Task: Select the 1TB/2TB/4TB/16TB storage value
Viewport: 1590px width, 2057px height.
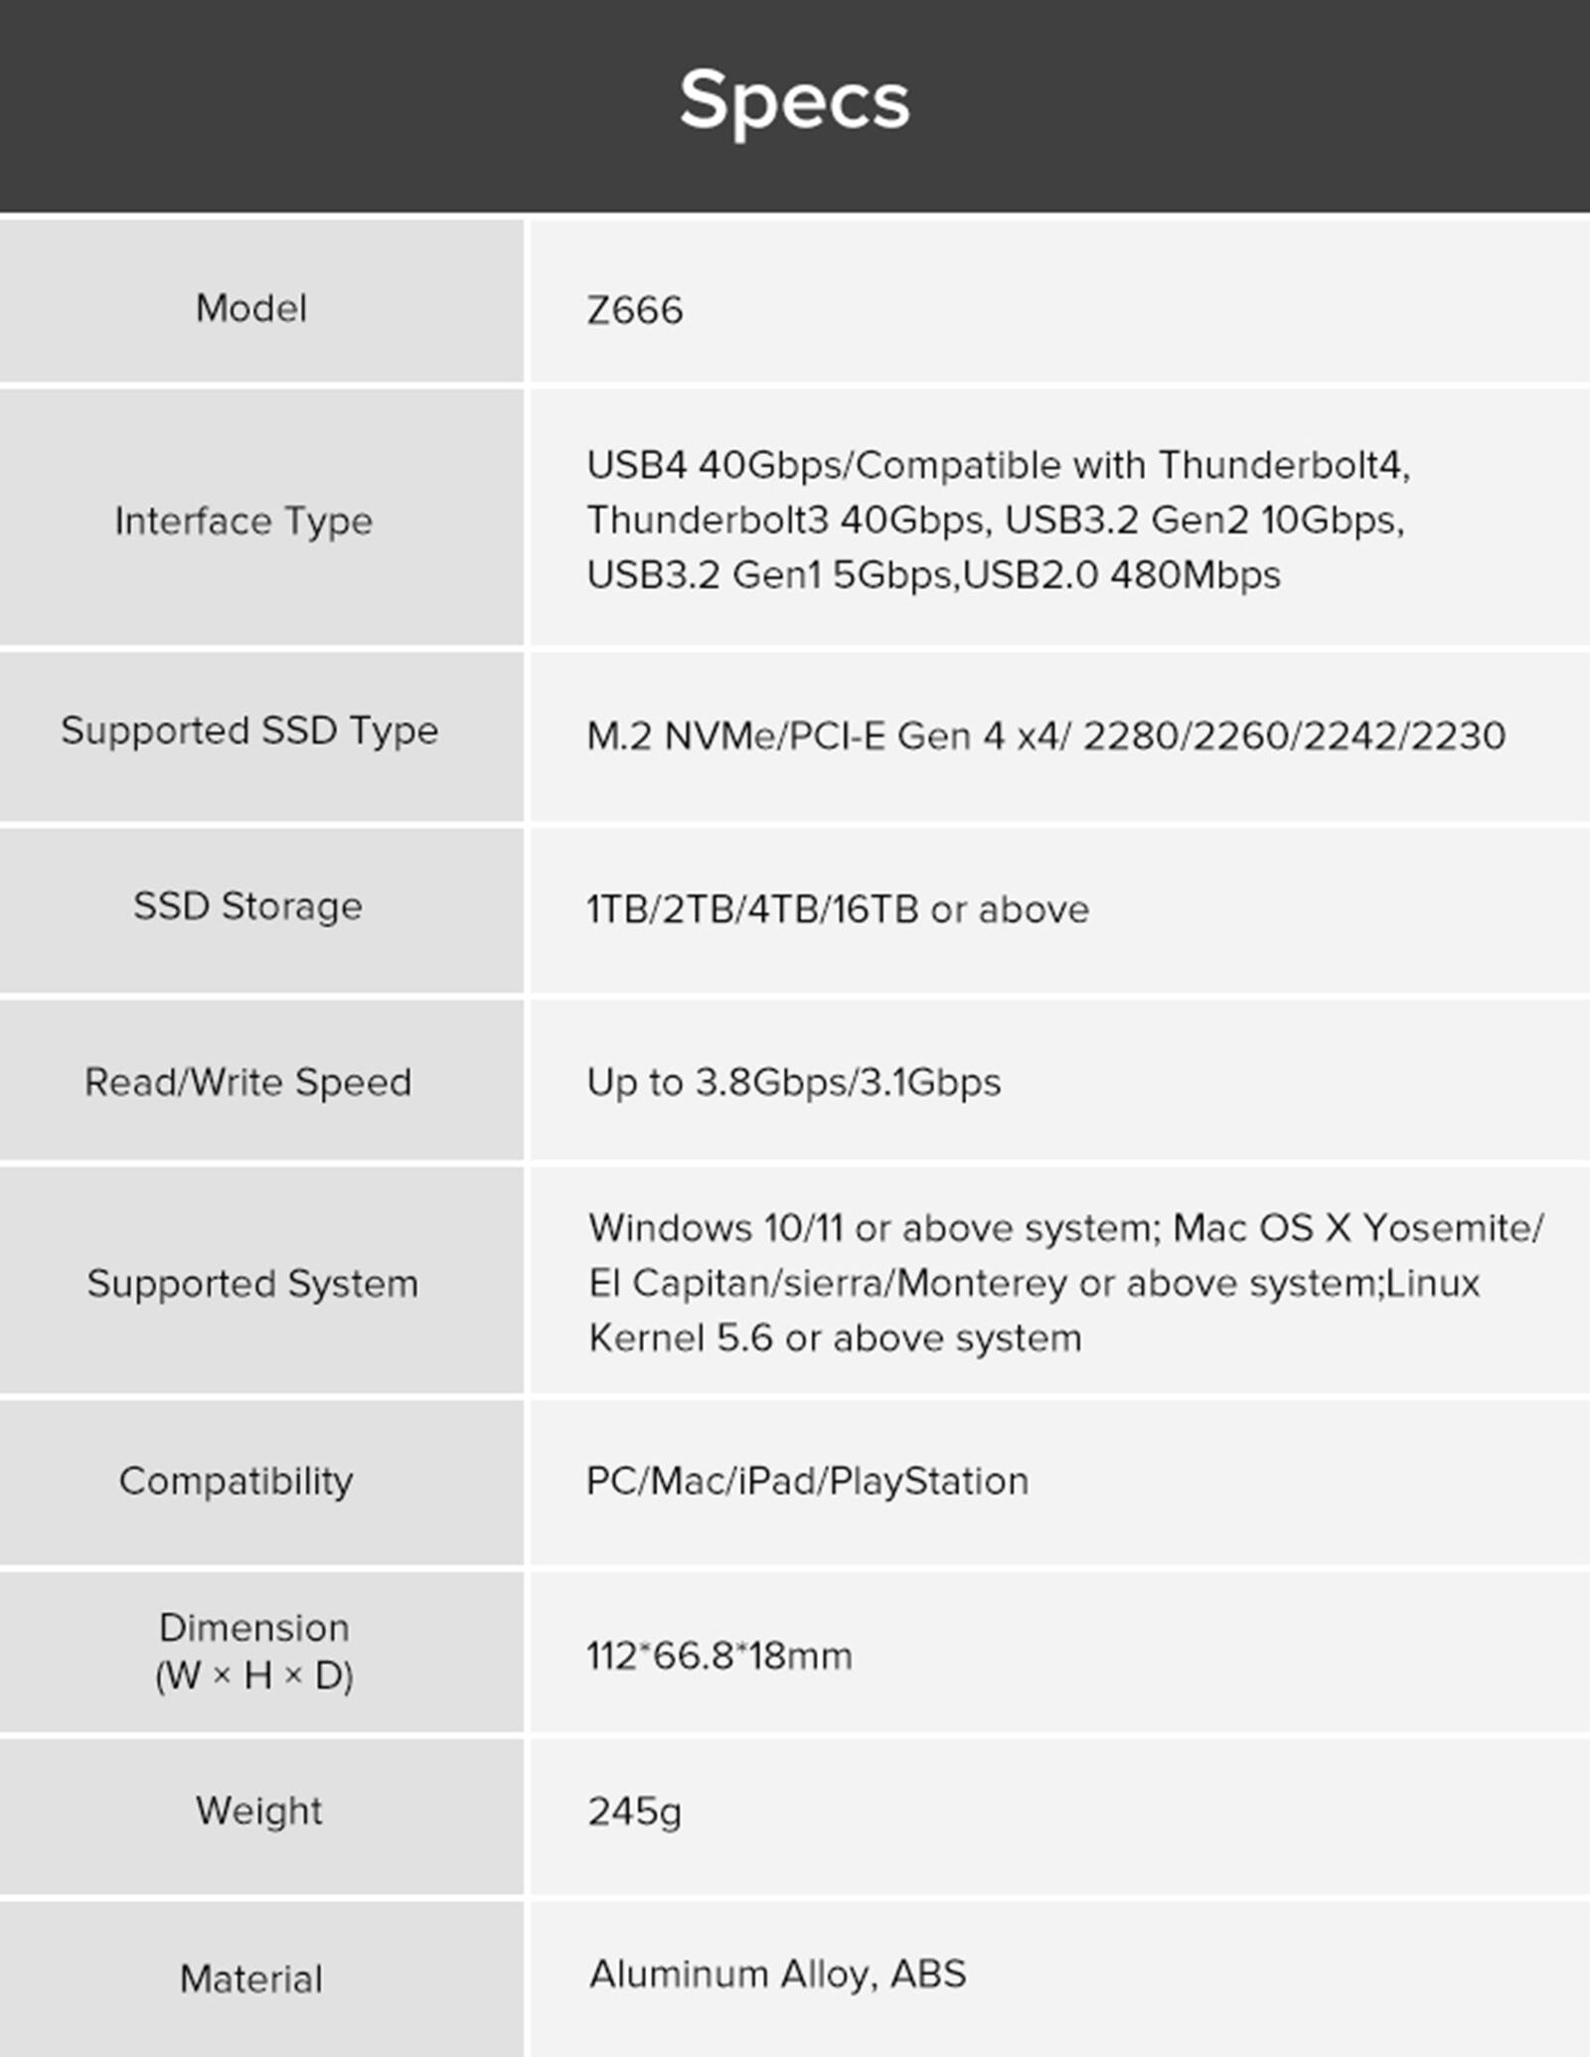Action: pyautogui.click(x=837, y=909)
